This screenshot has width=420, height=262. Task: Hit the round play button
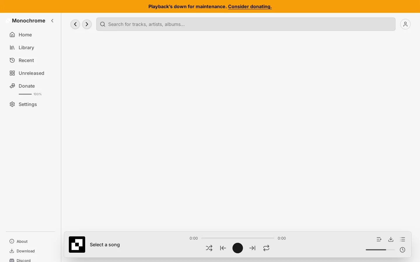238,248
